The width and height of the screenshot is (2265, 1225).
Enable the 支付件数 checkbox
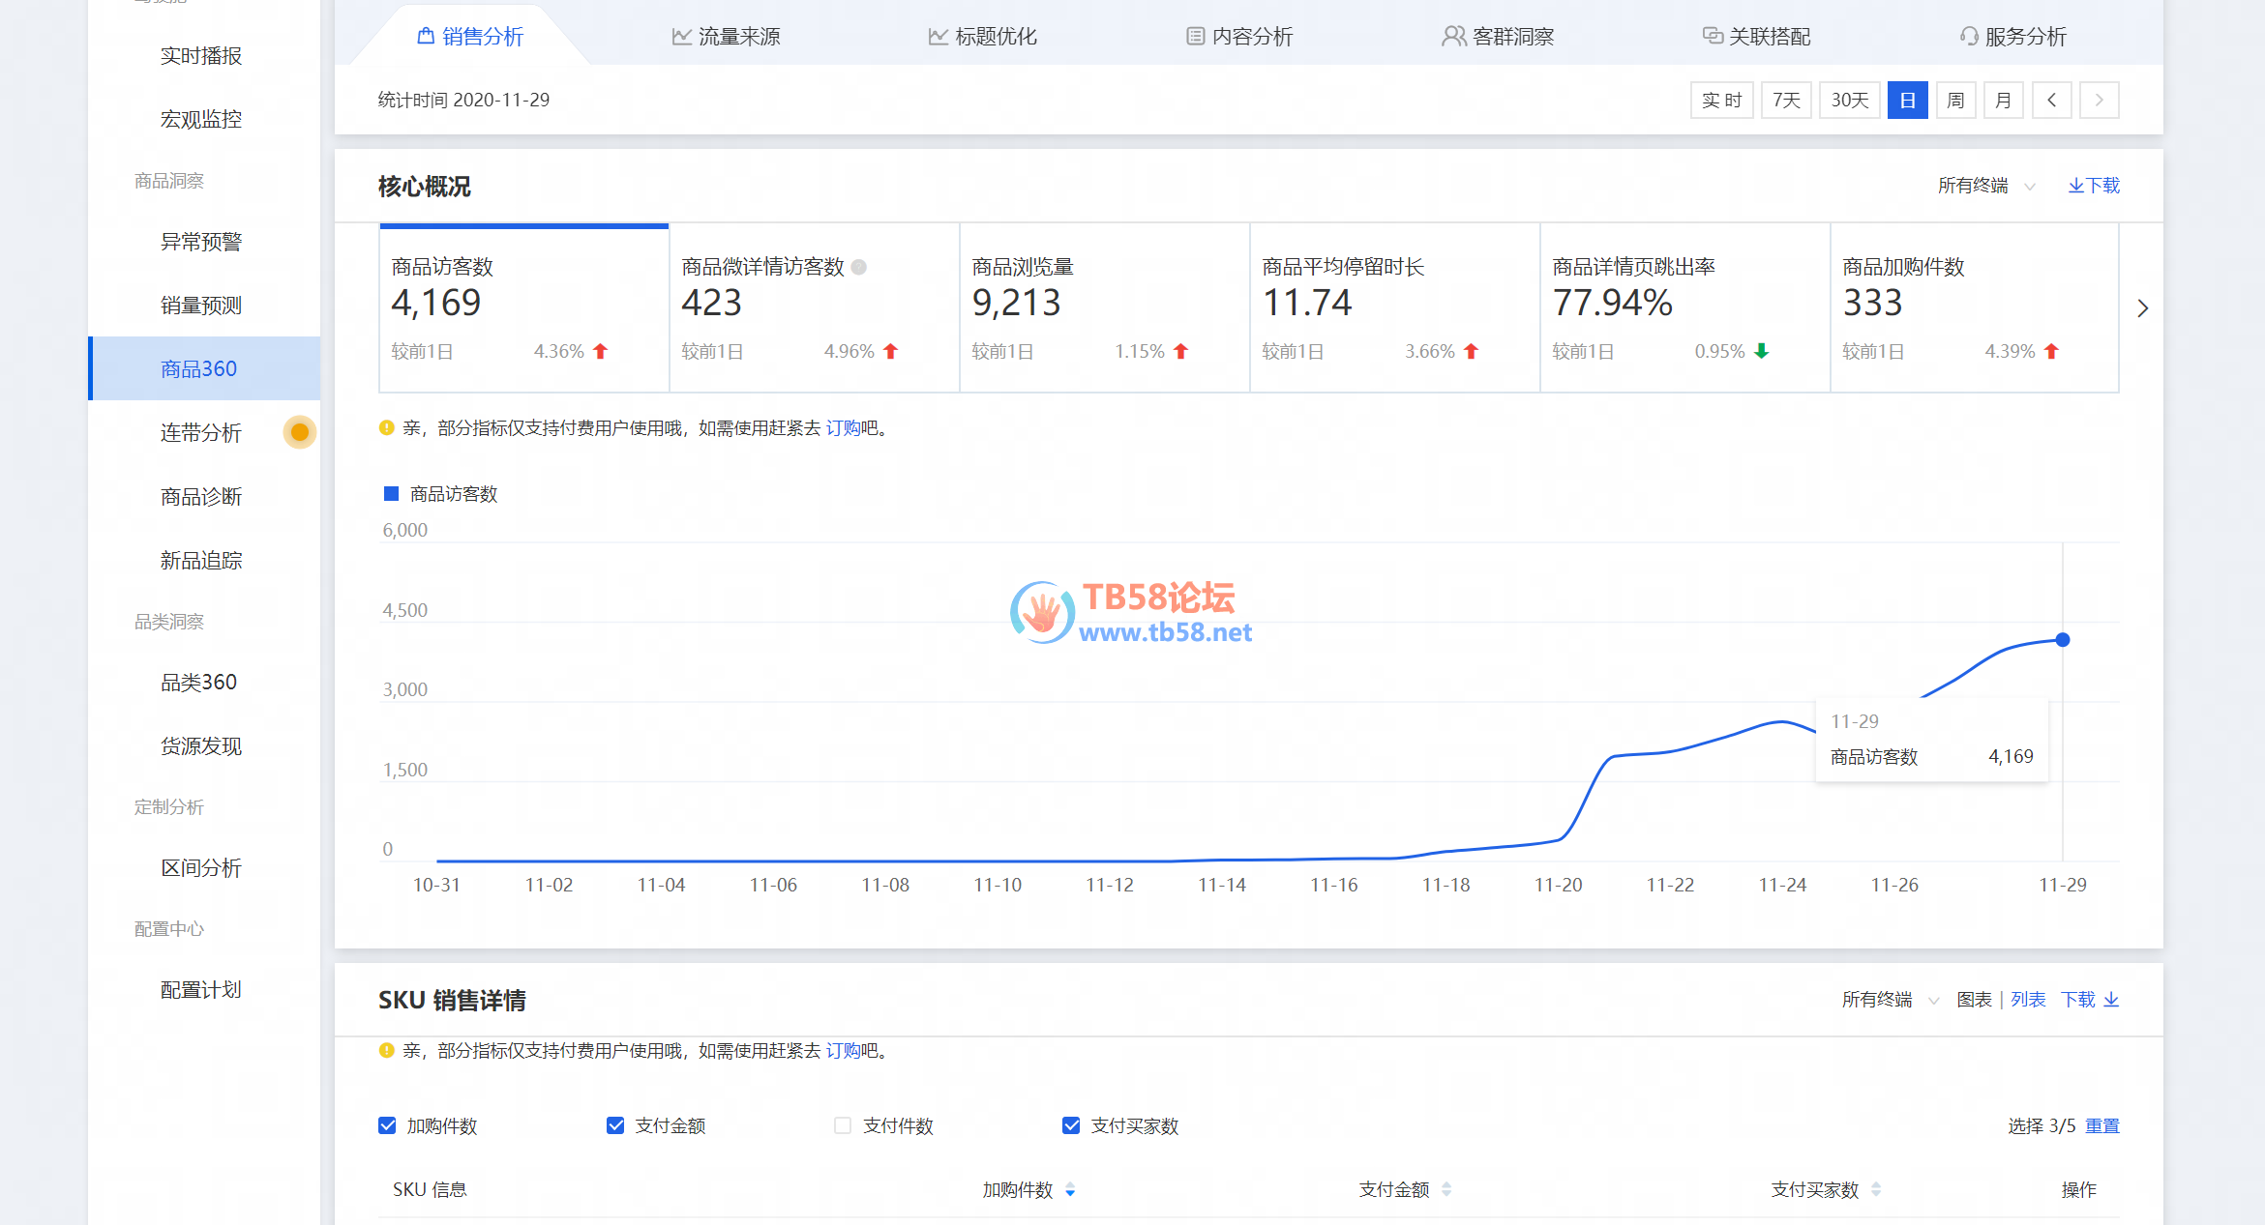click(843, 1125)
